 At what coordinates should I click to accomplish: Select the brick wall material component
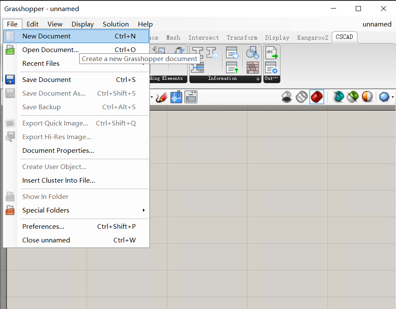pos(253,67)
